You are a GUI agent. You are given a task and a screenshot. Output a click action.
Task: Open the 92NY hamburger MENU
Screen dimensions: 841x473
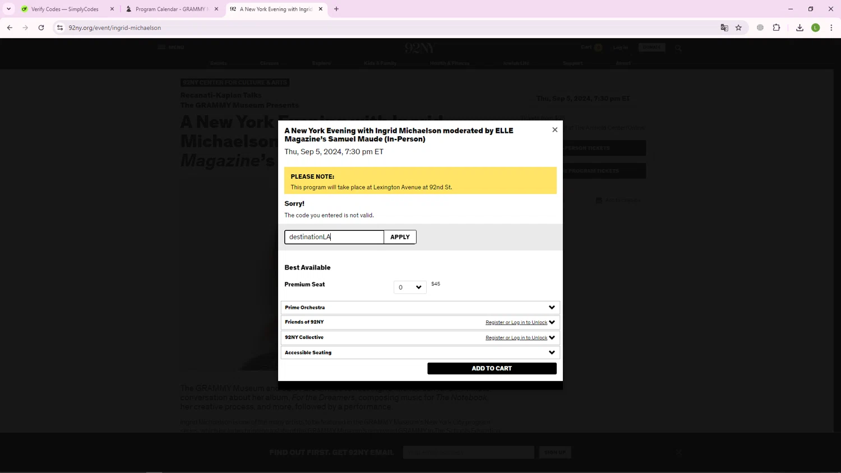coord(171,47)
